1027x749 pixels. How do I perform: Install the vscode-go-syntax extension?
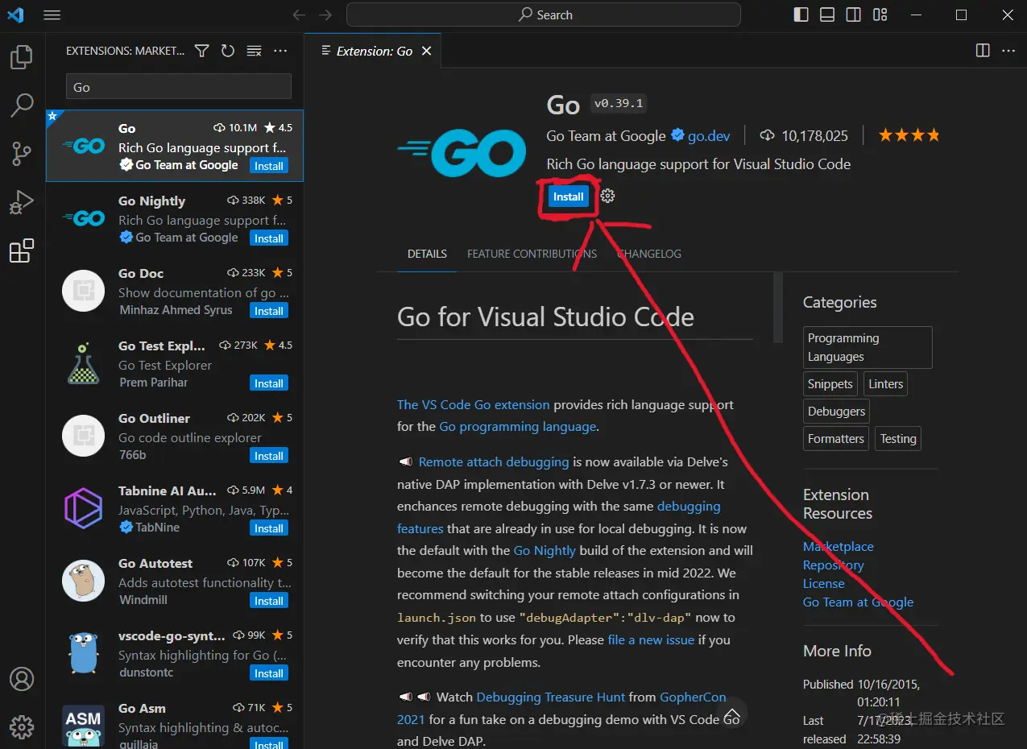tap(269, 673)
